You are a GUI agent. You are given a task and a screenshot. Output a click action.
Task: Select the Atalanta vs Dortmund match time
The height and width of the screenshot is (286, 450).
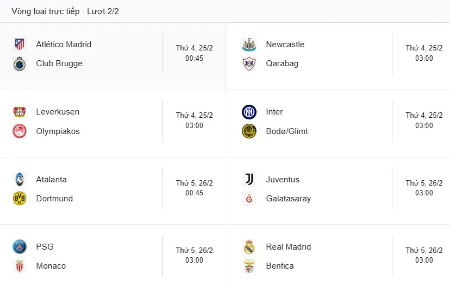pos(194,193)
